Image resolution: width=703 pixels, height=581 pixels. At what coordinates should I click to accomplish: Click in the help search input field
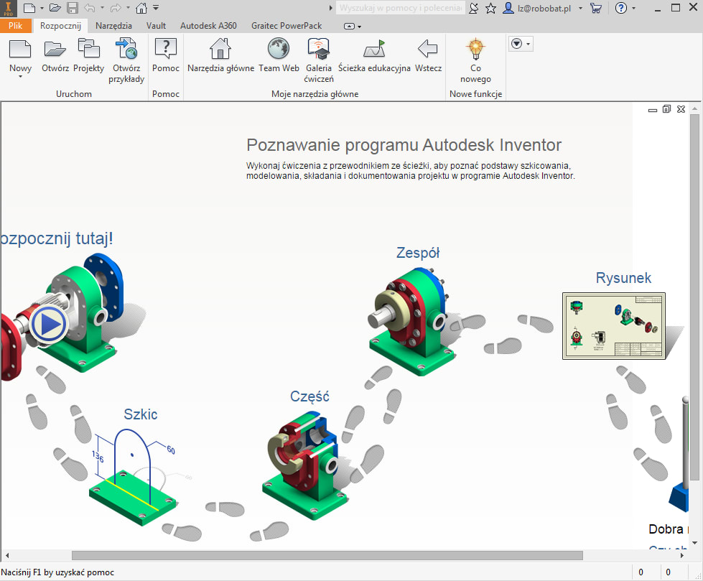401,8
